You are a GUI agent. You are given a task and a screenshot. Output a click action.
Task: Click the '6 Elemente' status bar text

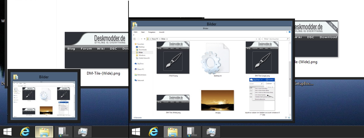point(138,118)
